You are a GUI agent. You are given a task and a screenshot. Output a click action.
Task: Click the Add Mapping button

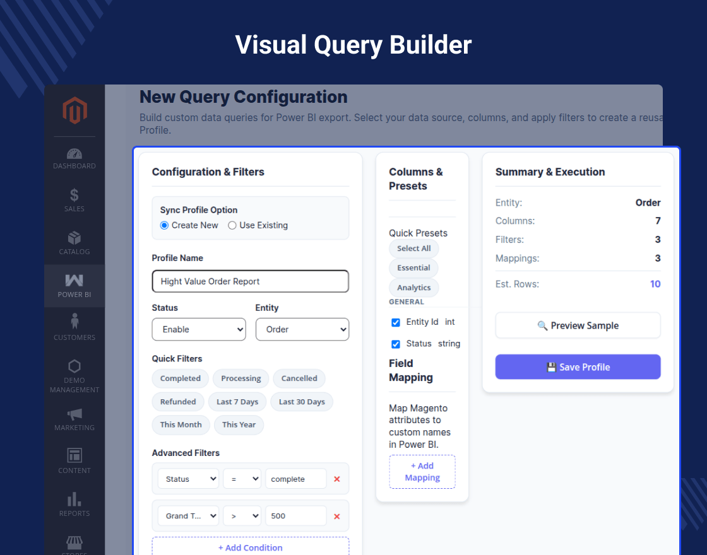422,472
